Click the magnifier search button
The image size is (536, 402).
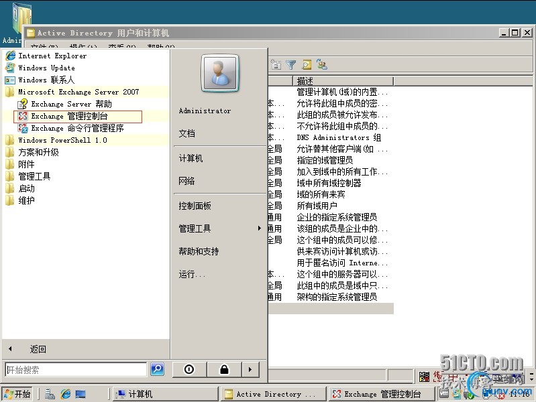[x=157, y=369]
